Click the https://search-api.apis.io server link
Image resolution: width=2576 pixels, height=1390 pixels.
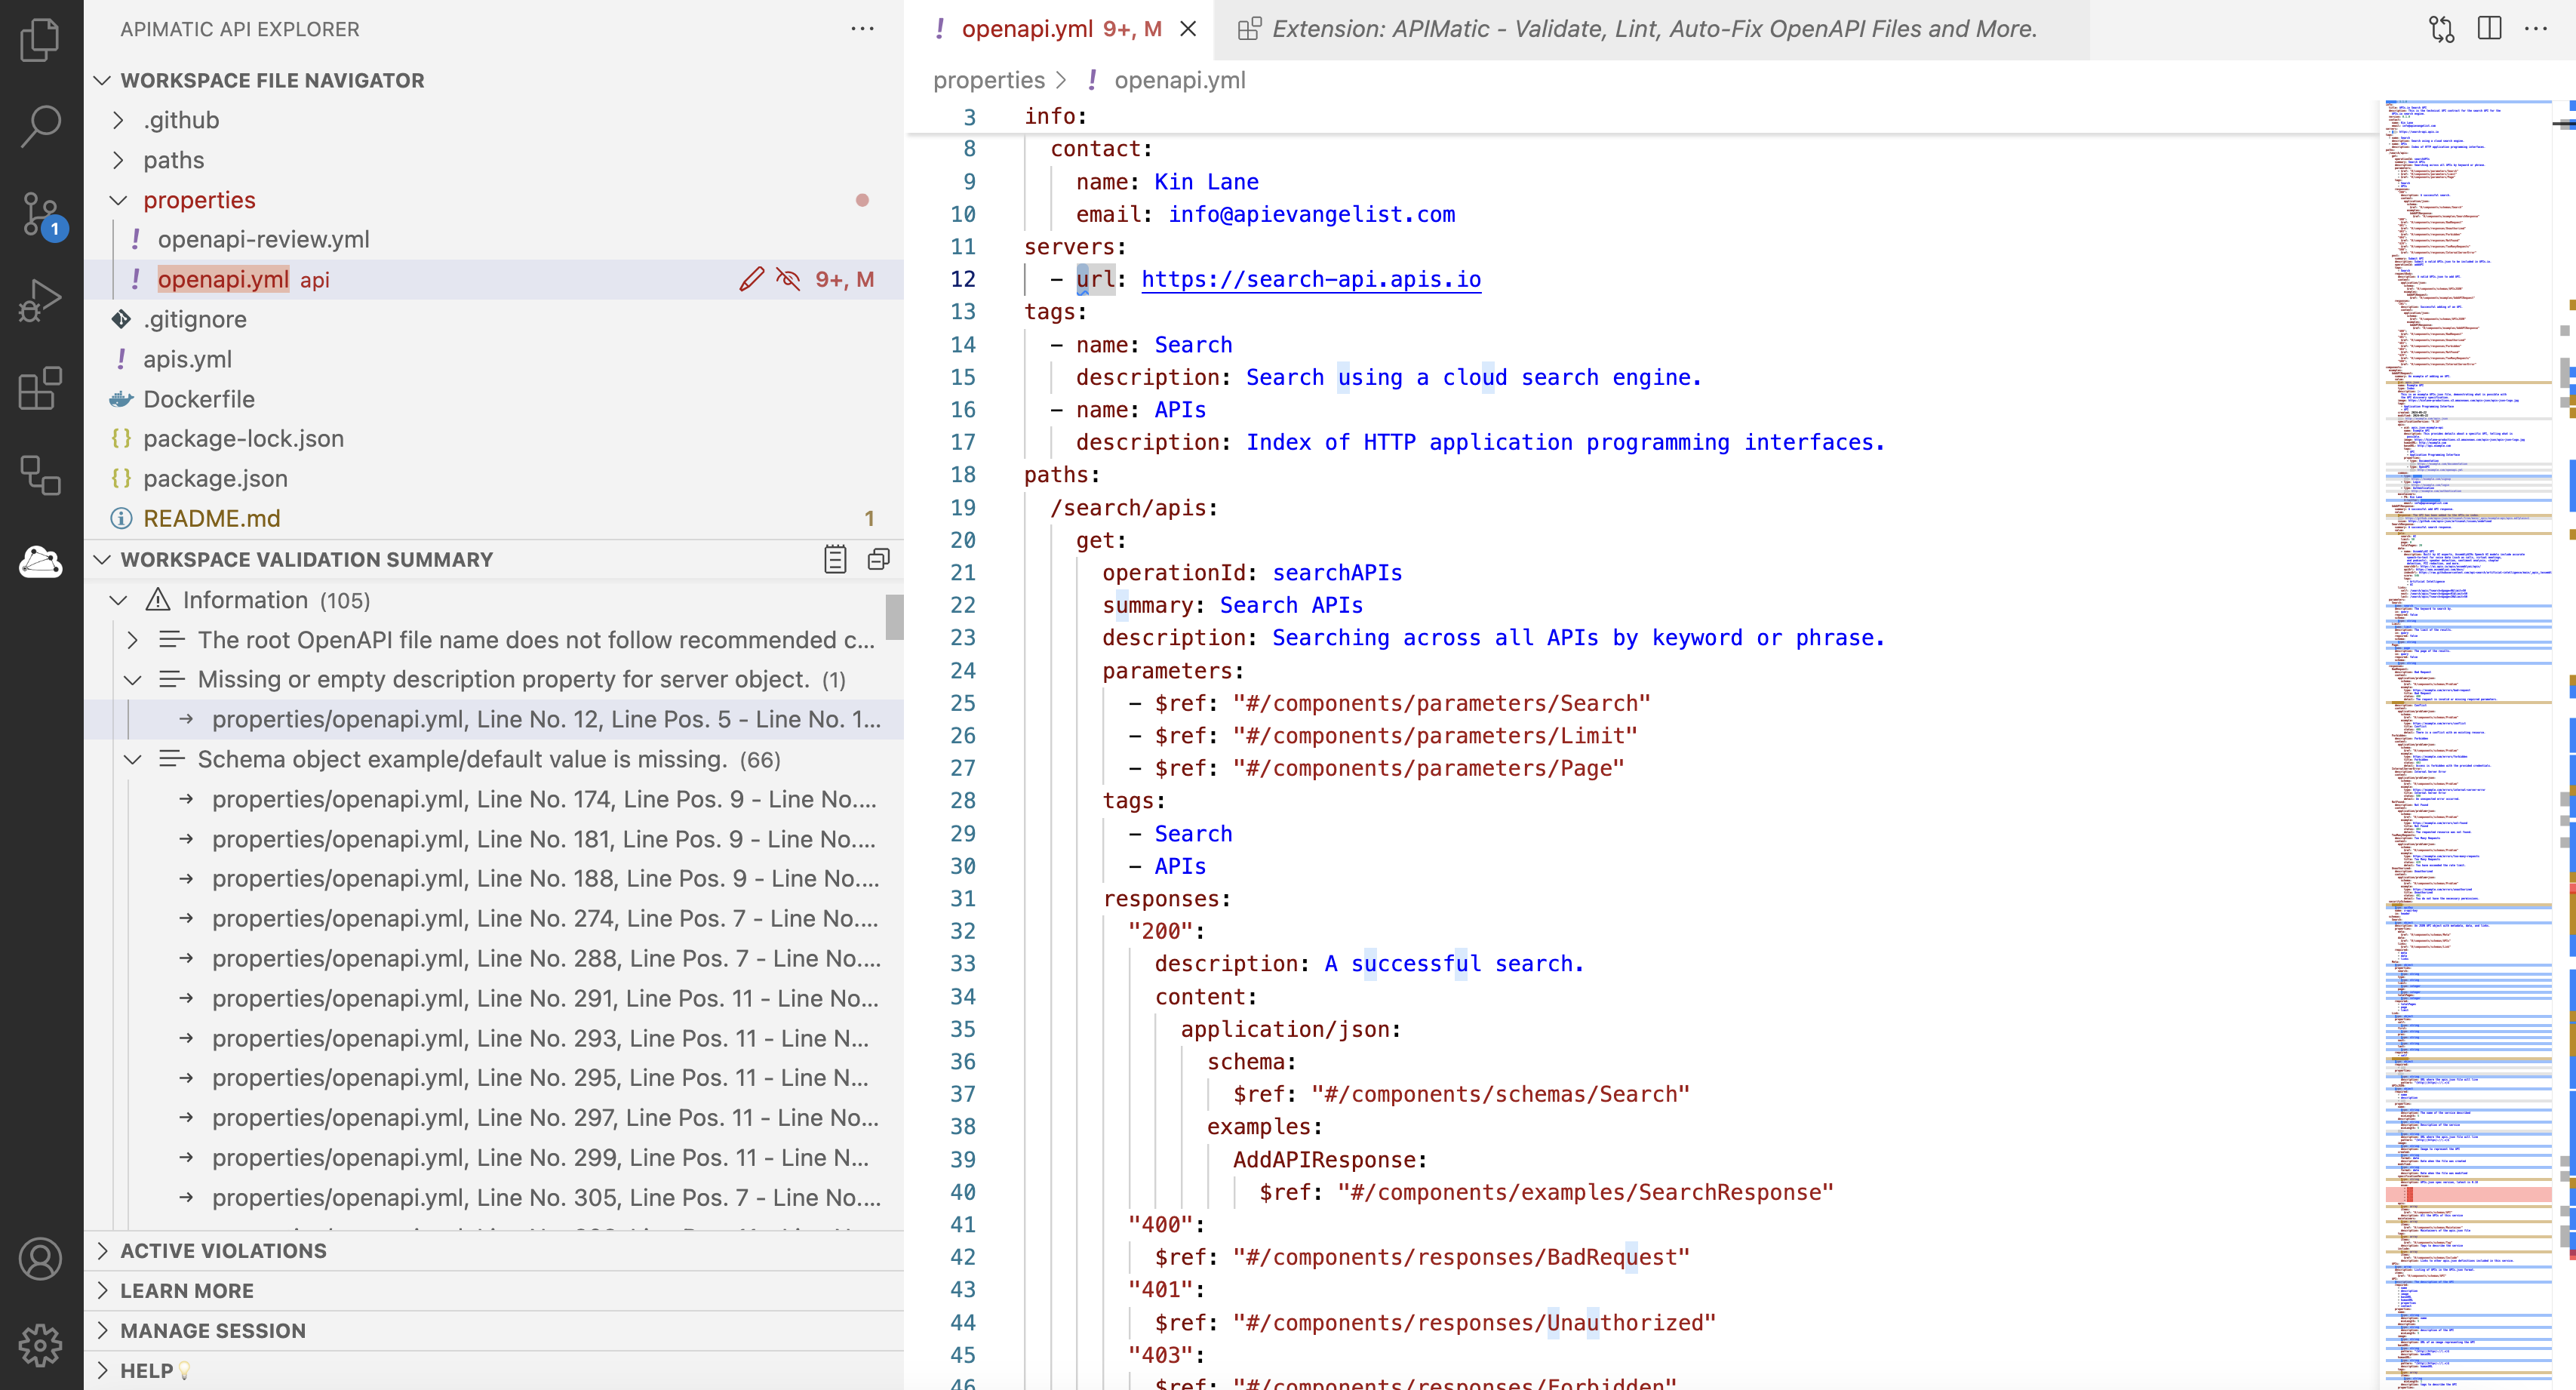tap(1311, 280)
